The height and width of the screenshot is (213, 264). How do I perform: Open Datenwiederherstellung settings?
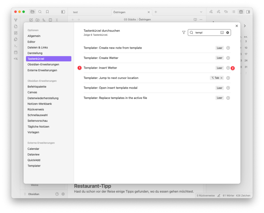(x=49, y=98)
